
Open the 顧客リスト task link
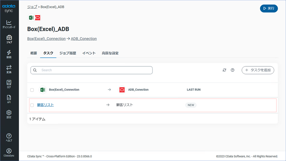coord(45,105)
